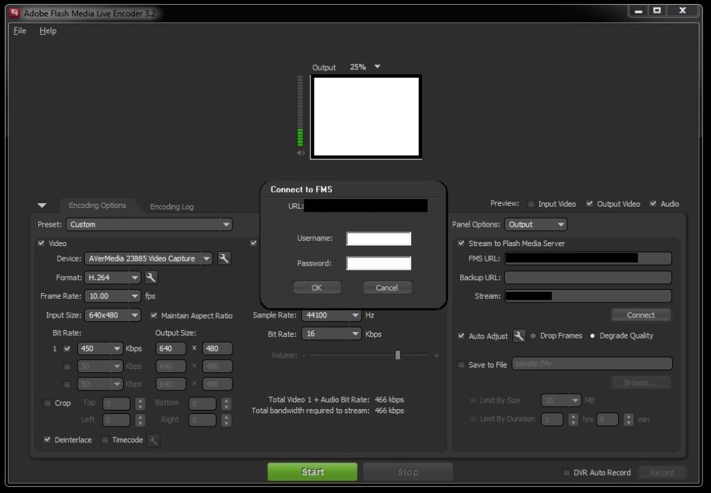Open Auto Adjust settings wrench
Screen dimensions: 711x493
(x=519, y=336)
